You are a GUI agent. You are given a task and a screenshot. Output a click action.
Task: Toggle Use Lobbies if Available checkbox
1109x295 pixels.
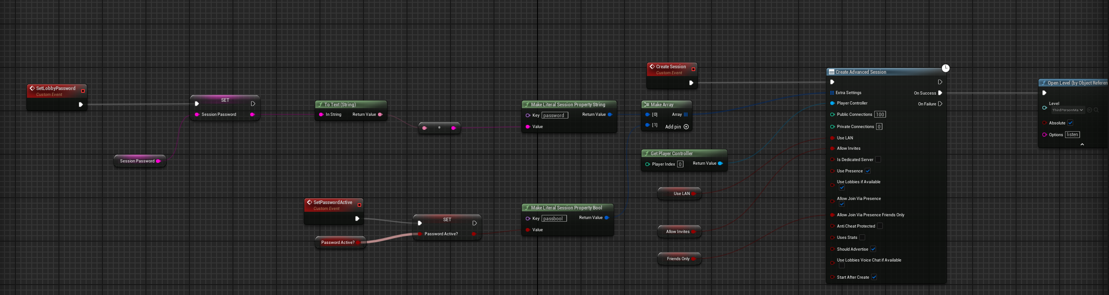coord(842,187)
